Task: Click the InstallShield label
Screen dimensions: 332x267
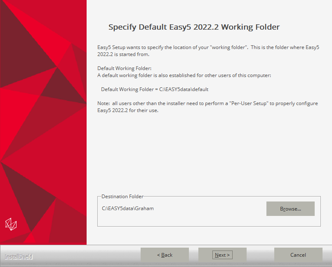Action: point(19,257)
